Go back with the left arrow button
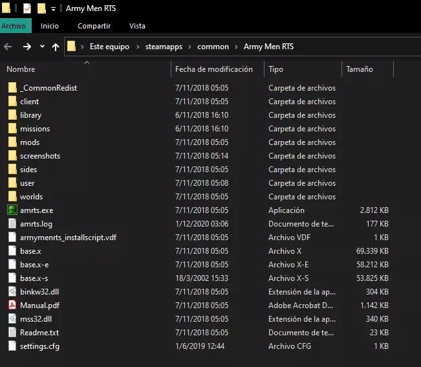 [x=8, y=47]
